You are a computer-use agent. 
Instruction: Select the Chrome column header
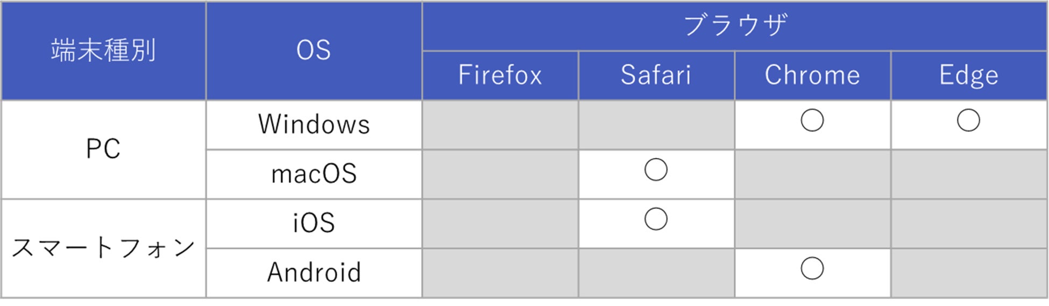812,75
